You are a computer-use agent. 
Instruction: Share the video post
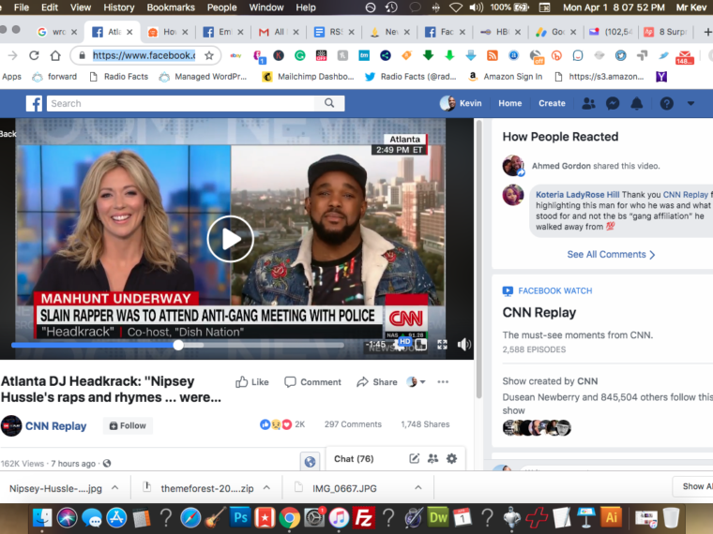(x=377, y=382)
